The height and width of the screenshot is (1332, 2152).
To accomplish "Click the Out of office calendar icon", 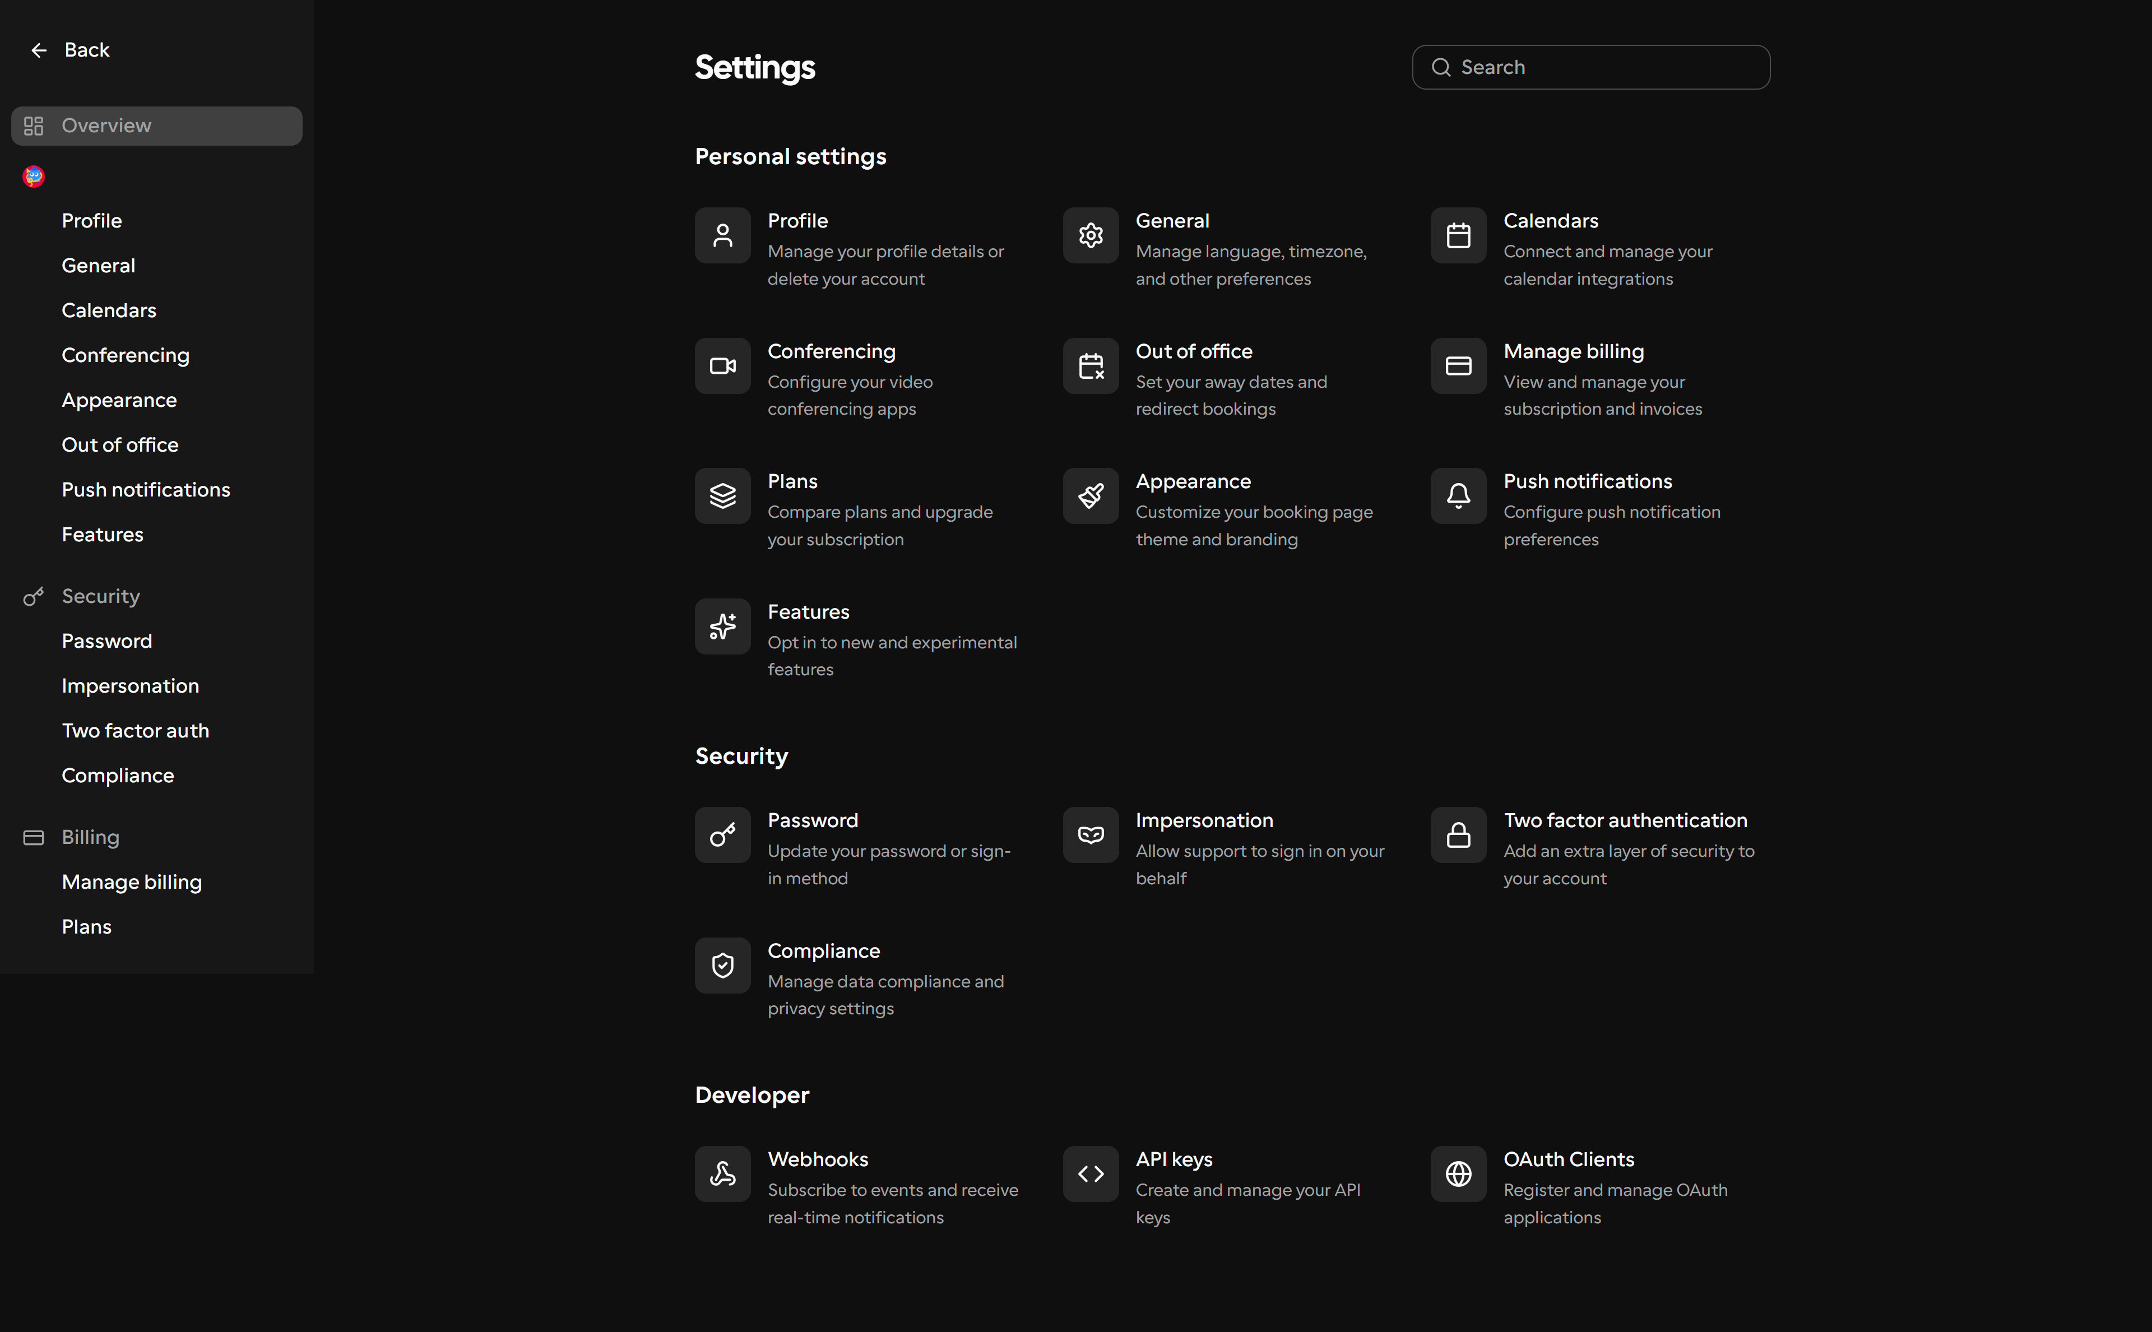I will tap(1091, 365).
